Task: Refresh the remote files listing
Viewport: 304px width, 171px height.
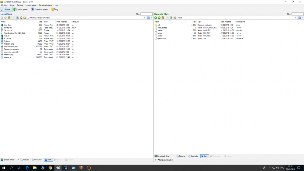Action: (x=171, y=18)
